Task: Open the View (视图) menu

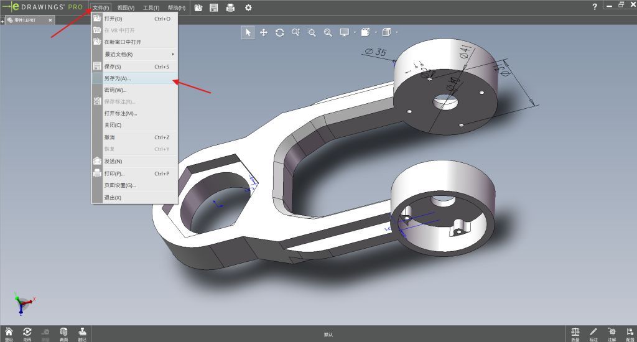Action: pyautogui.click(x=126, y=7)
